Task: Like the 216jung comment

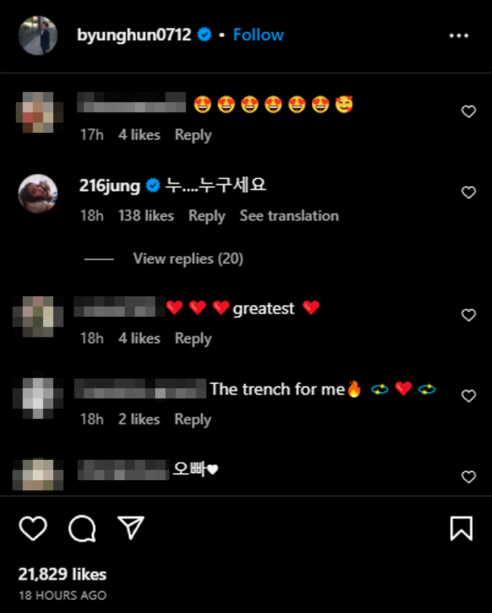Action: click(x=469, y=192)
